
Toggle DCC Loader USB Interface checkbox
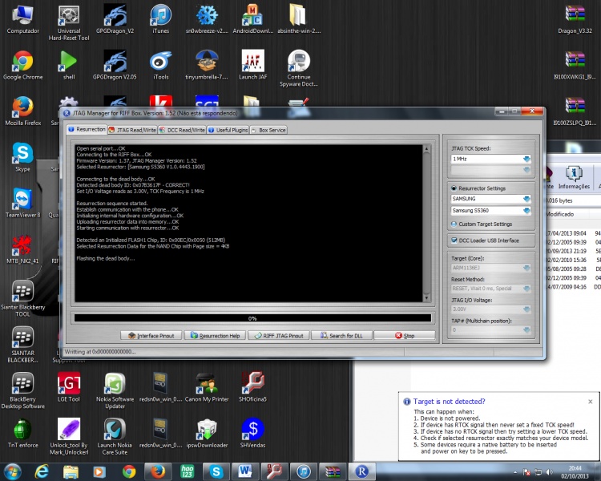[x=454, y=240]
